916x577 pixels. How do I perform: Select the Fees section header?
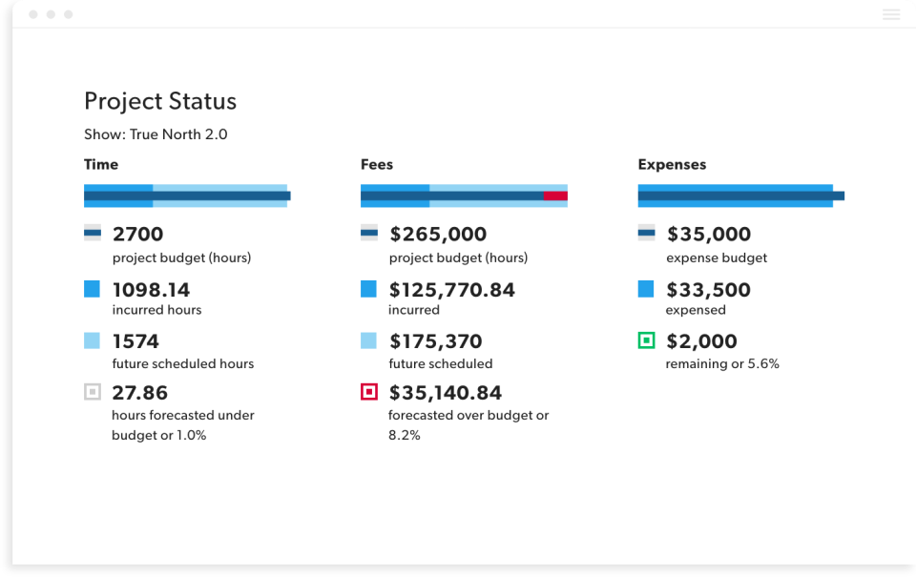pyautogui.click(x=376, y=164)
